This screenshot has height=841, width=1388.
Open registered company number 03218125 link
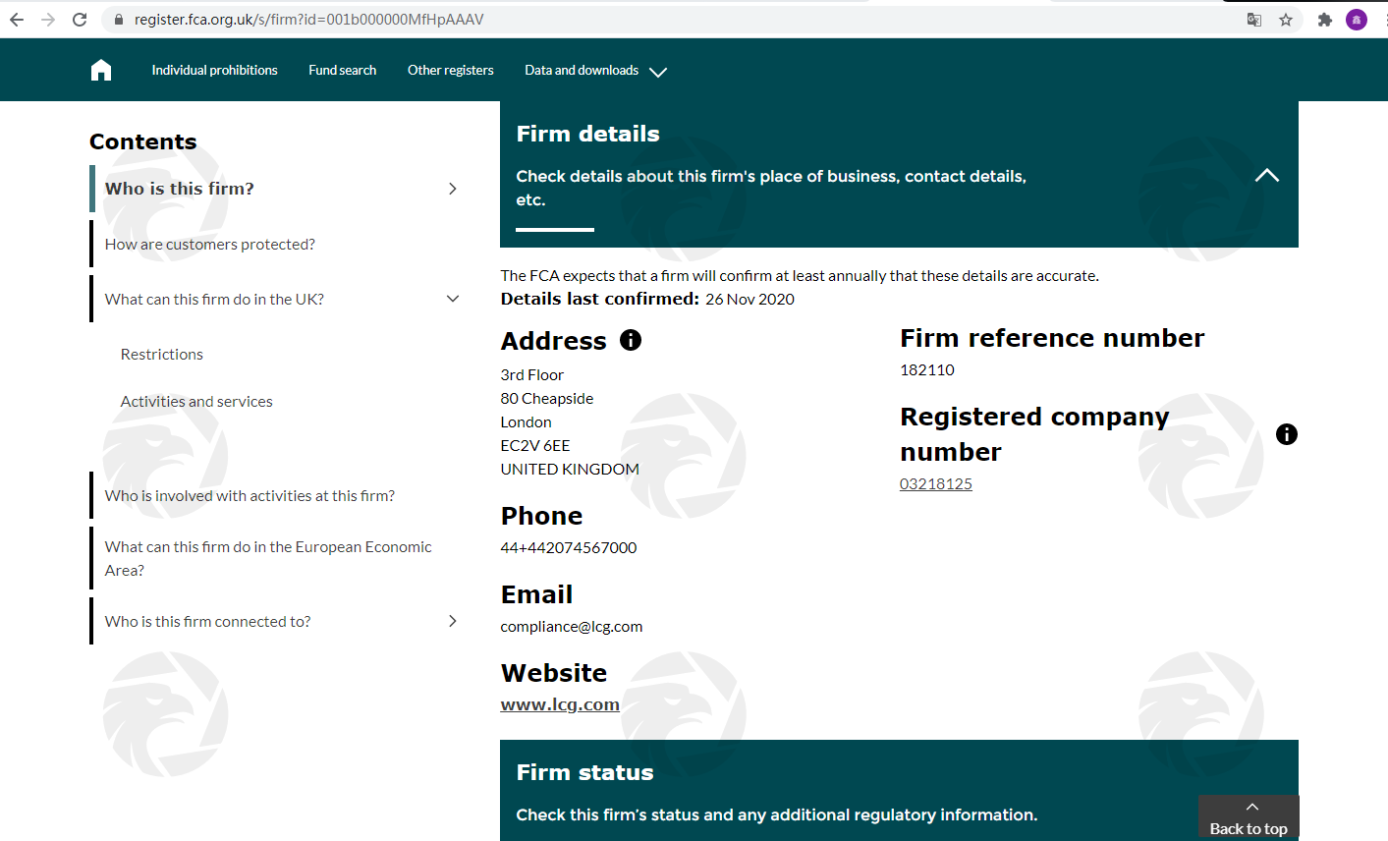click(x=936, y=483)
